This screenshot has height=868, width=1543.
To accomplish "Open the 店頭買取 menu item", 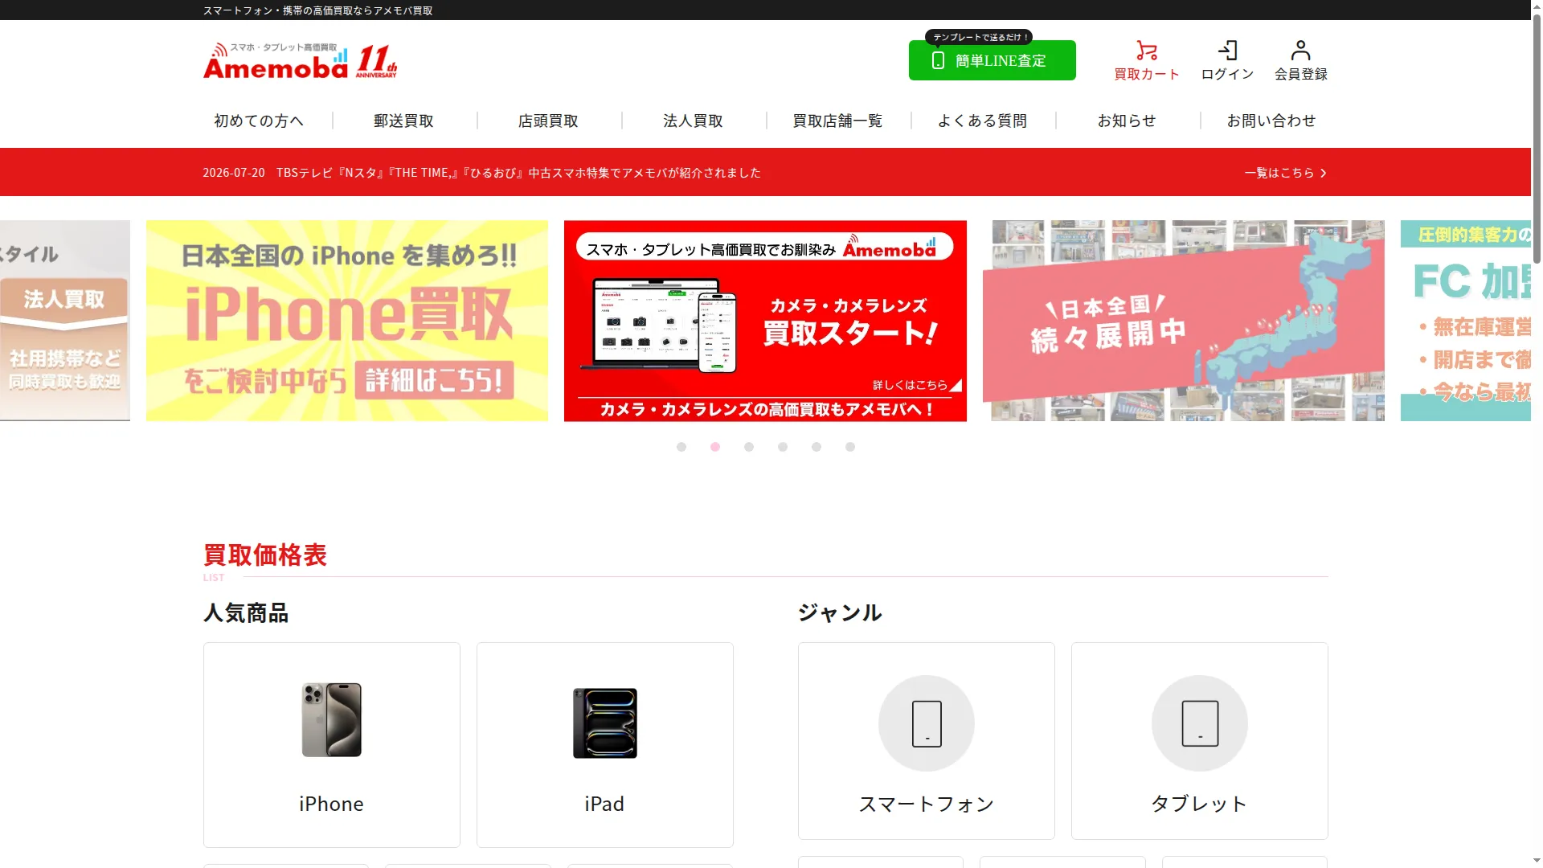I will click(548, 121).
